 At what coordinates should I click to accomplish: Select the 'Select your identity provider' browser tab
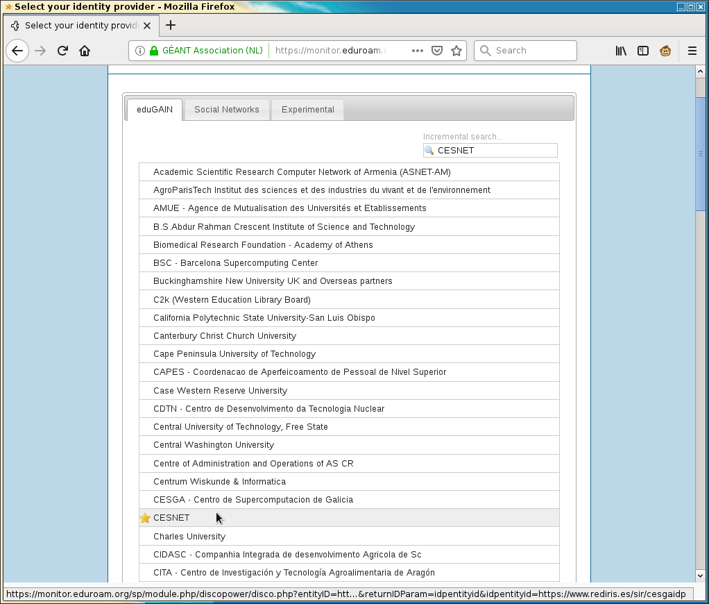click(x=81, y=25)
